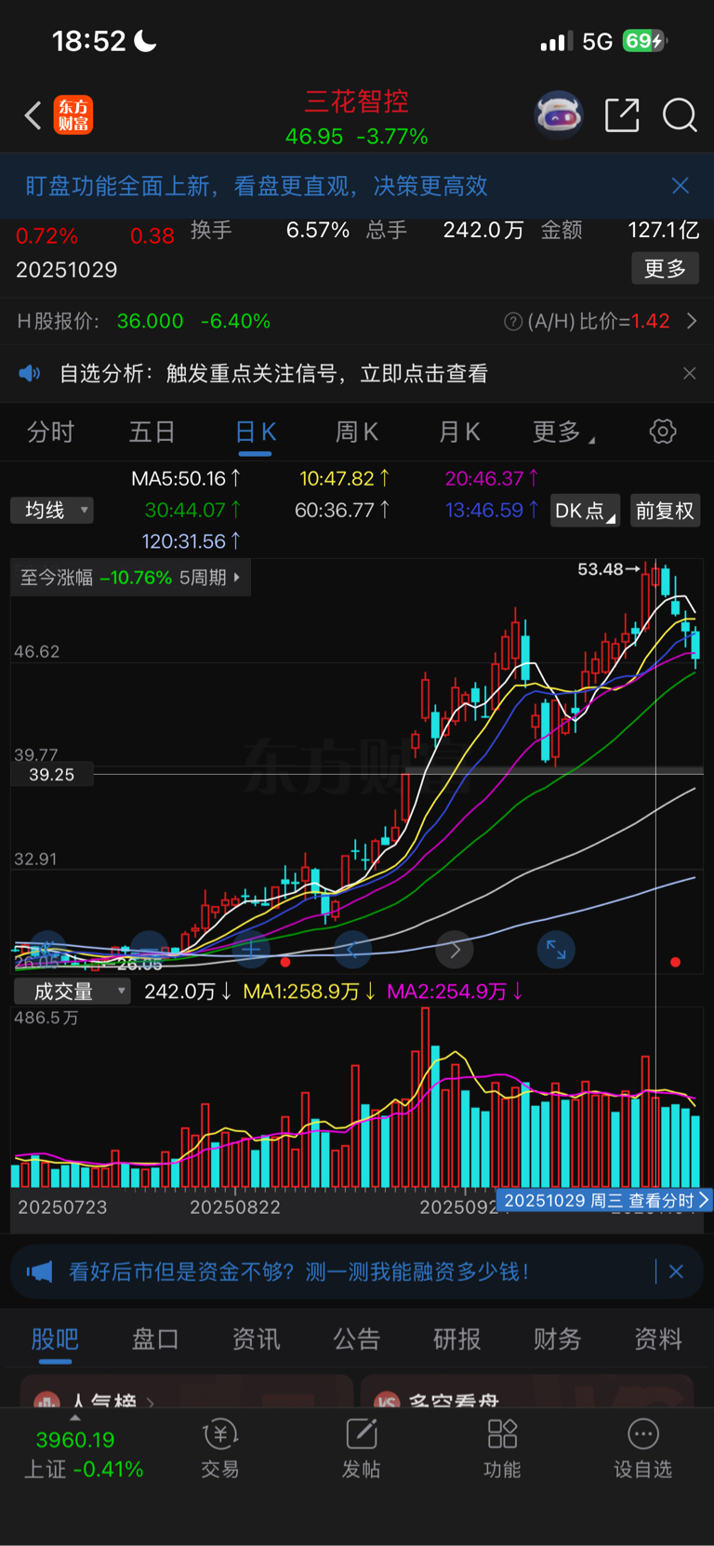Expand the 至今涨幅 5周期 selector
This screenshot has height=1546, width=714.
(x=131, y=578)
